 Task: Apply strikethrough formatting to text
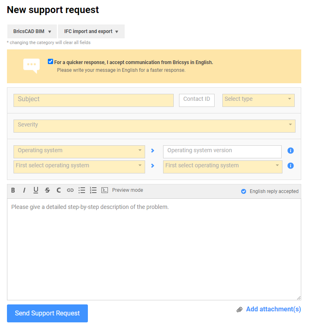tap(47, 190)
